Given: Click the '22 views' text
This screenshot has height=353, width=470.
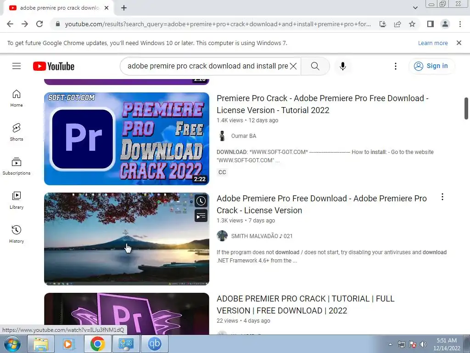Looking at the screenshot, I should coord(227,321).
